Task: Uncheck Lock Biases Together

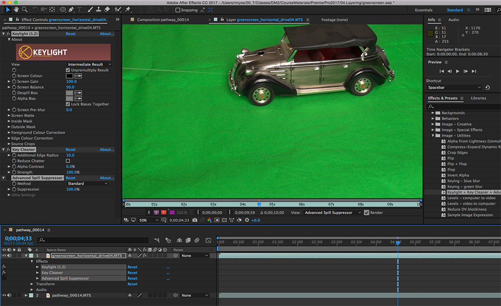Action: click(x=68, y=104)
